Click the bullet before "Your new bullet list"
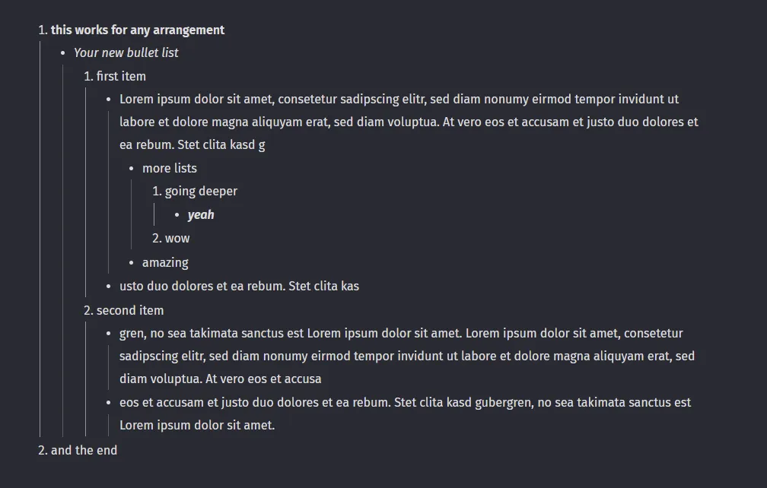Image resolution: width=767 pixels, height=488 pixels. tap(63, 53)
